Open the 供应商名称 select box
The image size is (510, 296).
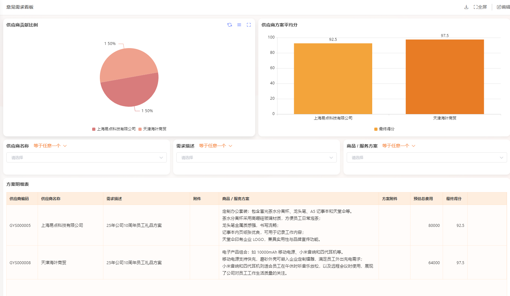click(86, 157)
